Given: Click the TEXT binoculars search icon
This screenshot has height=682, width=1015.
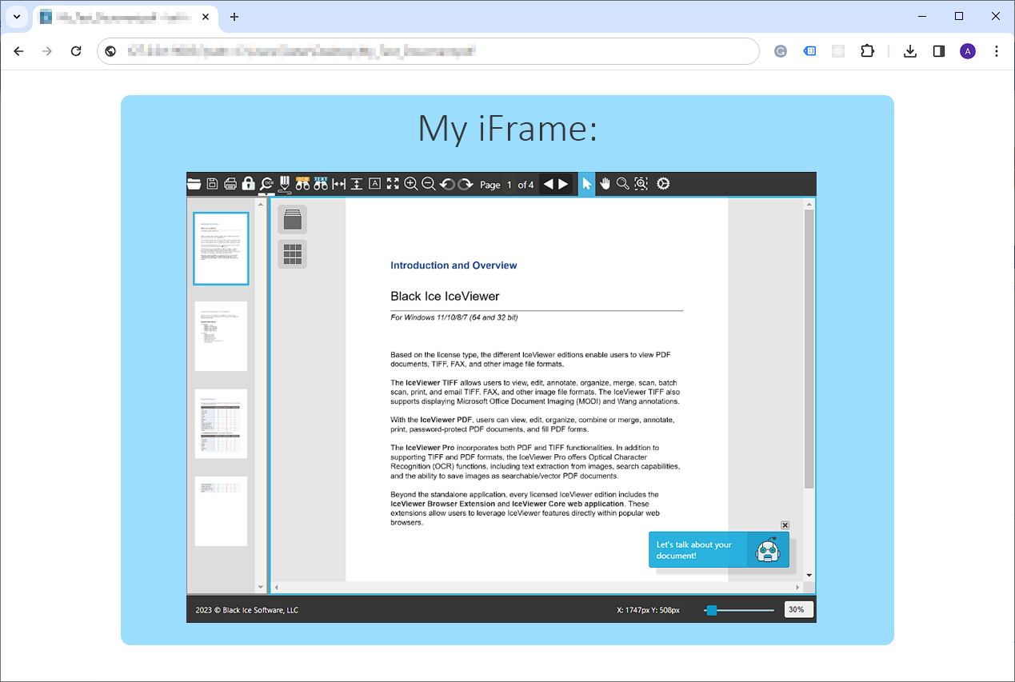Looking at the screenshot, I should 321,184.
